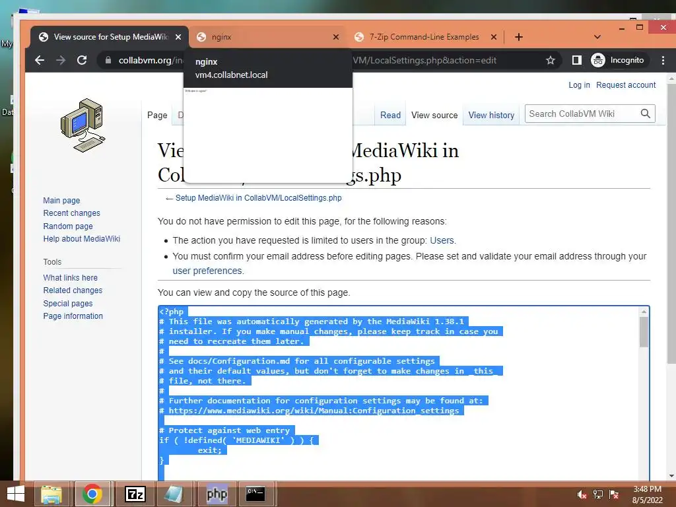The image size is (676, 507).
Task: Click the source area scroll-up arrow
Action: click(x=644, y=312)
